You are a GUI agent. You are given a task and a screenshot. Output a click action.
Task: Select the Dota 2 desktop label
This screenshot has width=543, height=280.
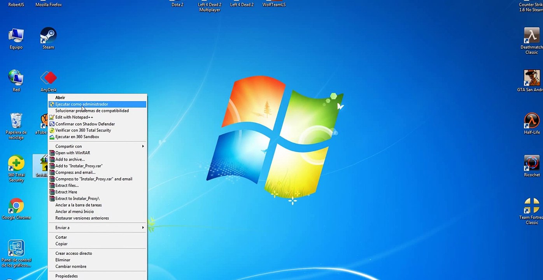click(177, 5)
